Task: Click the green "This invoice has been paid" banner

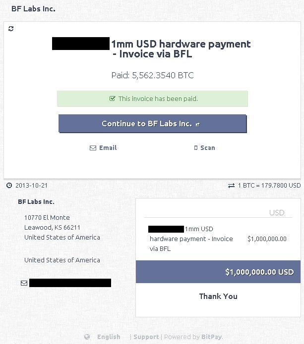Action: coord(153,99)
